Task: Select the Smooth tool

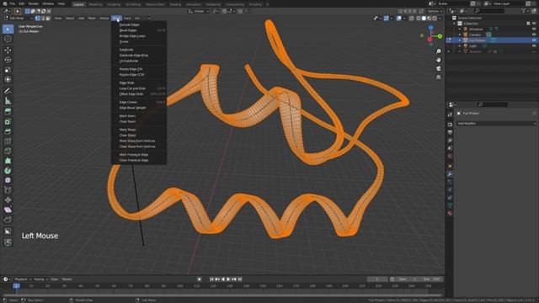Action: 8,180
